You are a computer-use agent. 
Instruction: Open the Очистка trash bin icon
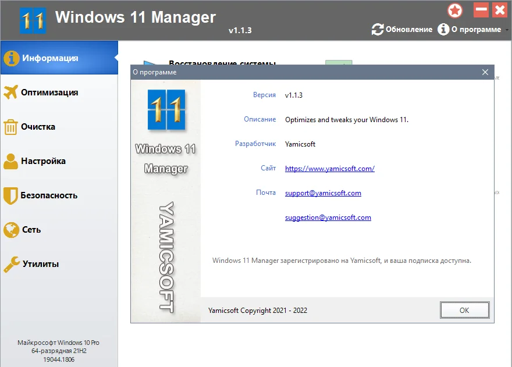[x=10, y=127]
